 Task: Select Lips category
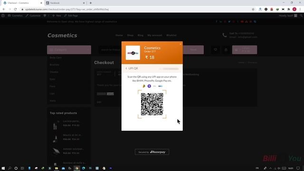coord(52,94)
